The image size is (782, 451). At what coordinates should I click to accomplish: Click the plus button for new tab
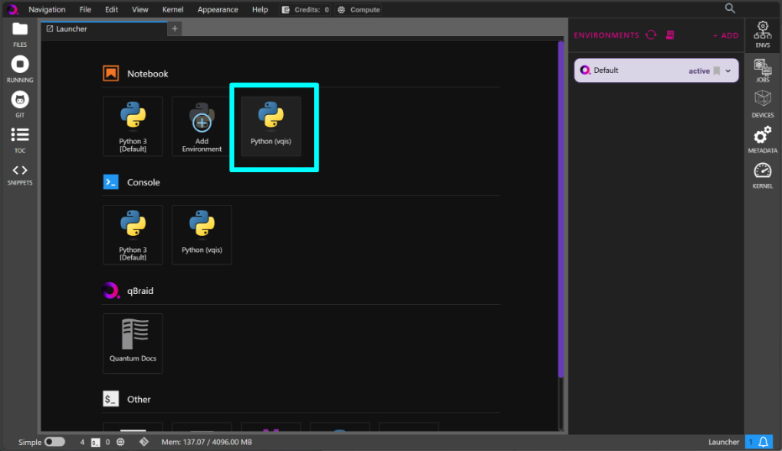(x=175, y=29)
